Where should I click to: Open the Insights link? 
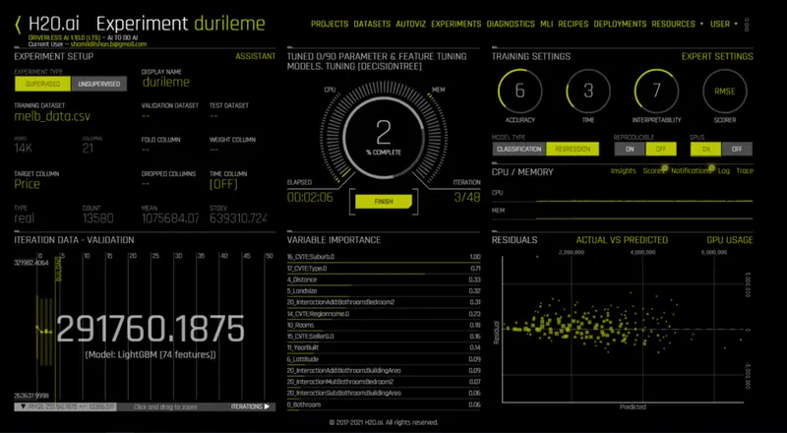624,171
